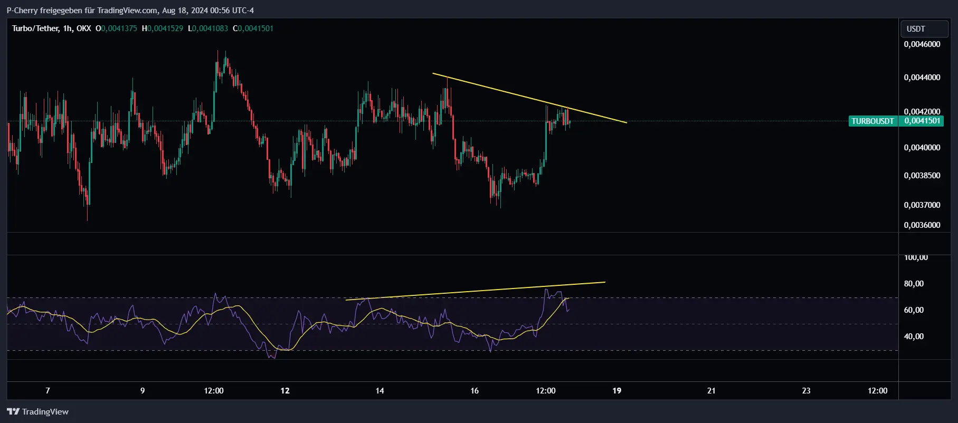Click the Turbo/Tether, 1h, OKX symbol title
The height and width of the screenshot is (423, 958).
51,28
